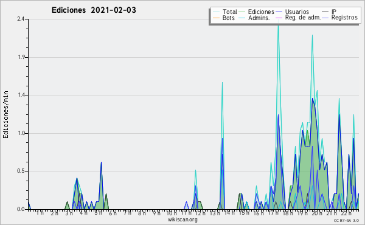Viewport: 365px width, 225px height.
Task: Click the 'Ediciones/min' y-axis label
Action: click(5, 114)
